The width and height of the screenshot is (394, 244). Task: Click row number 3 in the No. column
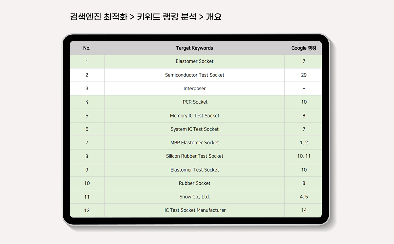[x=87, y=89]
